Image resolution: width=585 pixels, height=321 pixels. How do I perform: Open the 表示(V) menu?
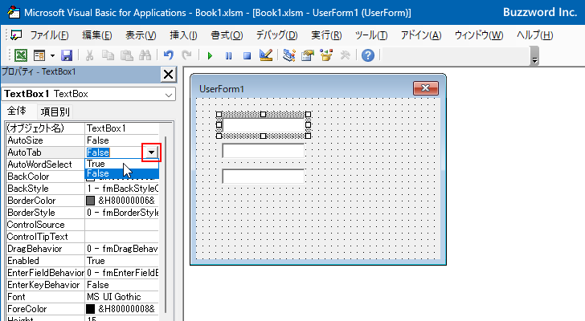[x=141, y=35]
